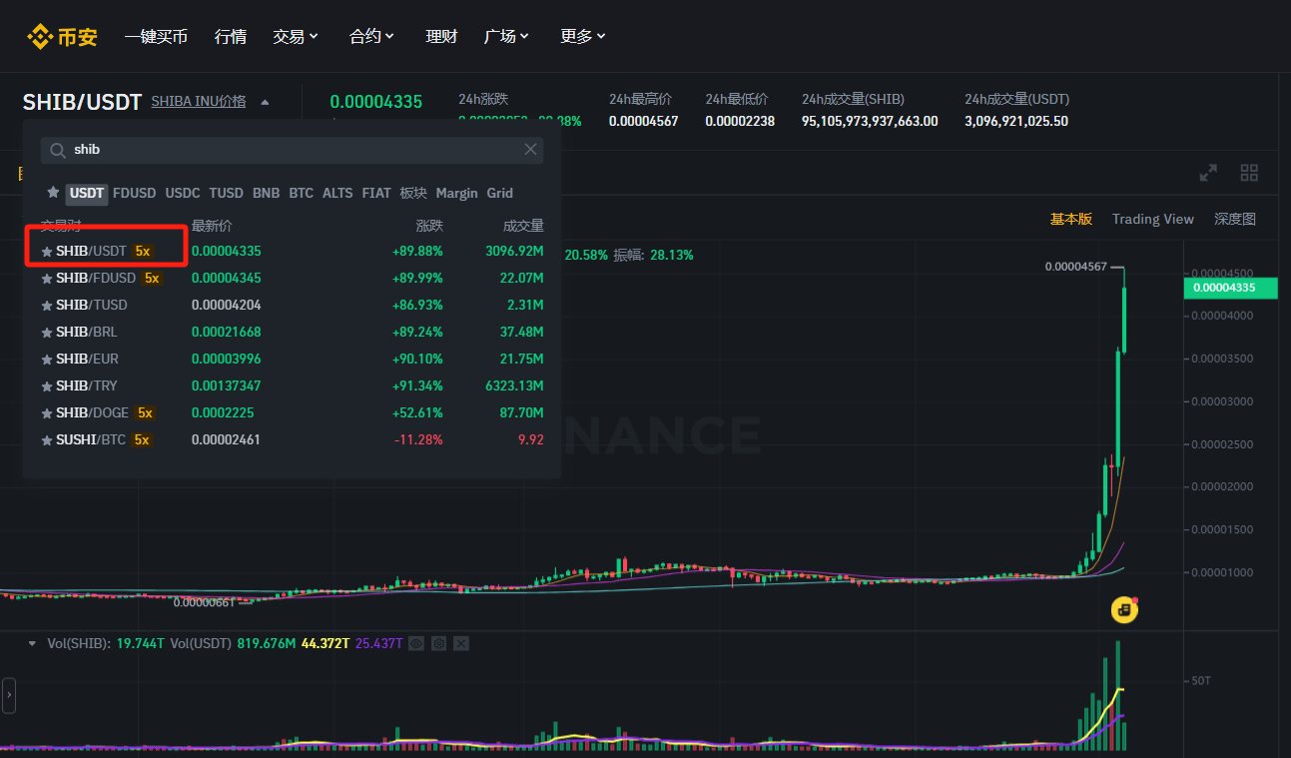Open the yellow chat widget icon
The width and height of the screenshot is (1291, 758).
(x=1124, y=609)
